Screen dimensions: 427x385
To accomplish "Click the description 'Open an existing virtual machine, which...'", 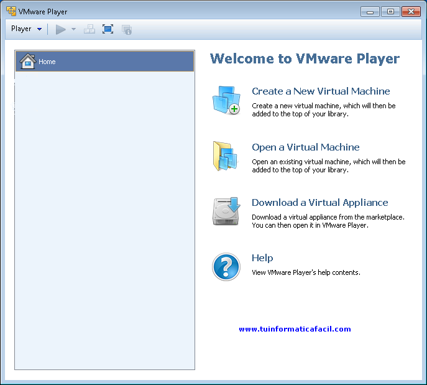I will (329, 165).
